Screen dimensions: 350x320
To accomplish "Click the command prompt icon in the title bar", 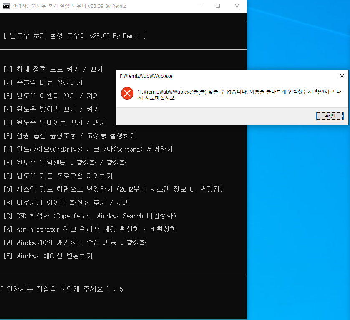I will pos(6,6).
